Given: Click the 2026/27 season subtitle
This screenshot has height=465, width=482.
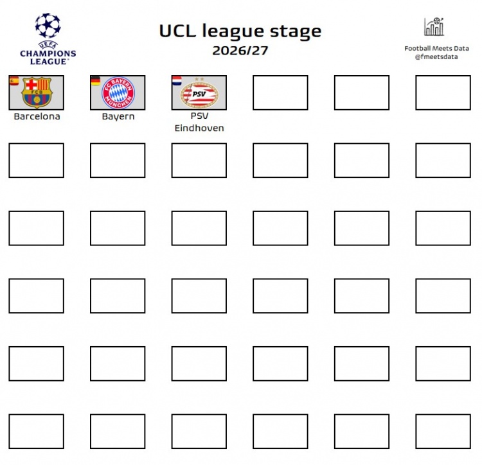Looking at the screenshot, I should pos(240,50).
